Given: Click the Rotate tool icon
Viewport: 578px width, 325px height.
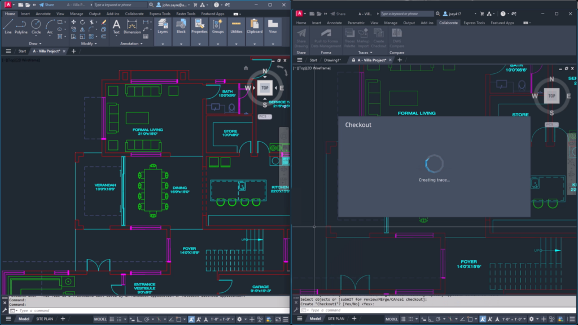Looking at the screenshot, I should (x=82, y=22).
